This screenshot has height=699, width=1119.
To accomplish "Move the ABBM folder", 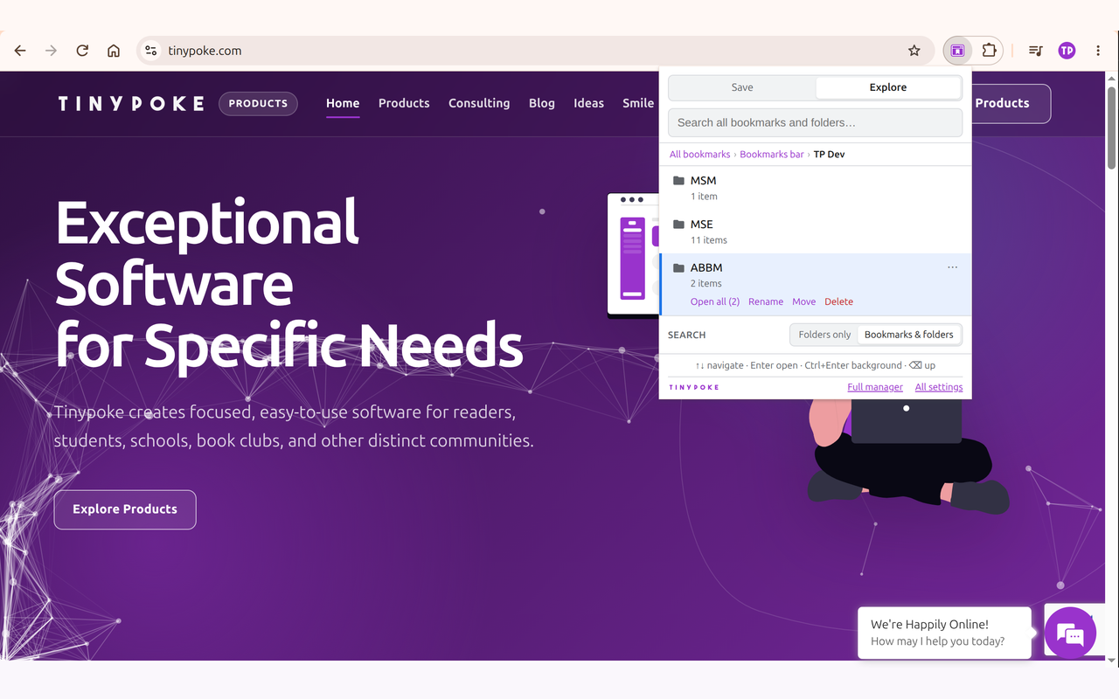I will pyautogui.click(x=803, y=301).
